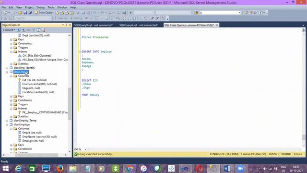The width and height of the screenshot is (307, 173).
Task: Click the Execute query button
Action: pyautogui.click(x=61, y=18)
